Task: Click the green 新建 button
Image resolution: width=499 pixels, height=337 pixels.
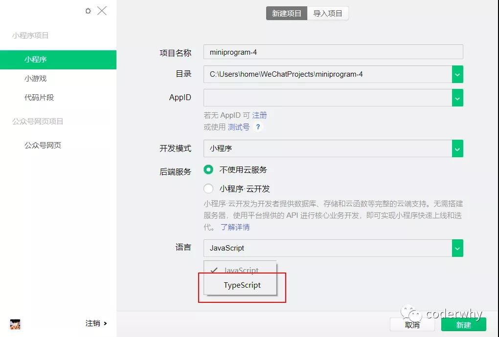Action: 463,325
